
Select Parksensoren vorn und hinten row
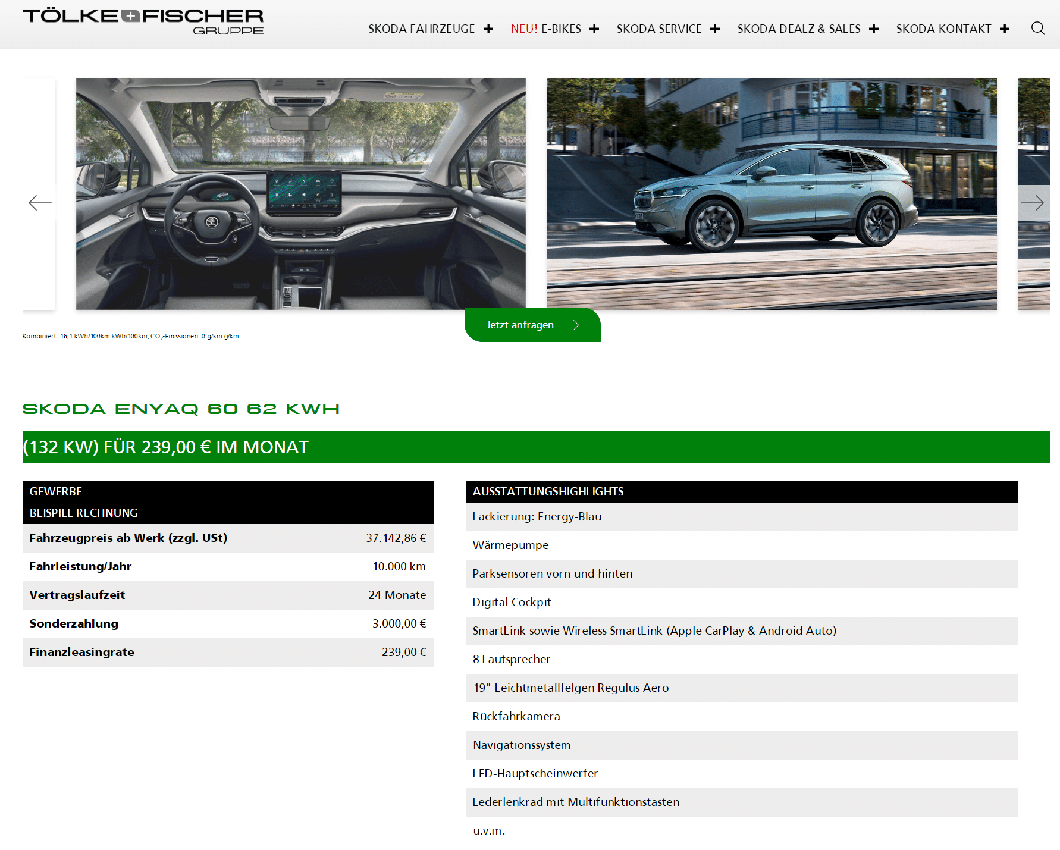click(742, 574)
